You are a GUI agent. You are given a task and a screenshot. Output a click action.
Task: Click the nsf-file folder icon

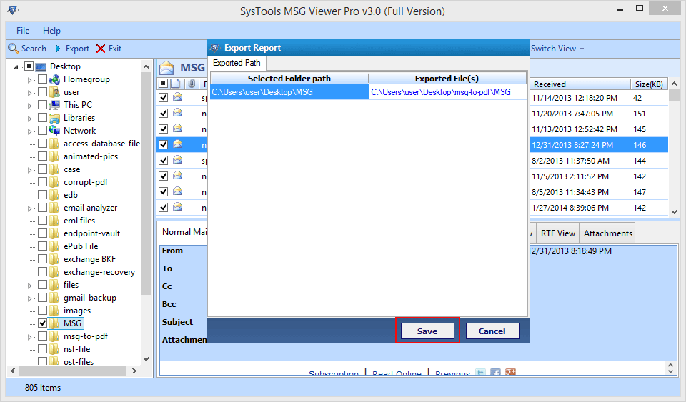tap(54, 349)
